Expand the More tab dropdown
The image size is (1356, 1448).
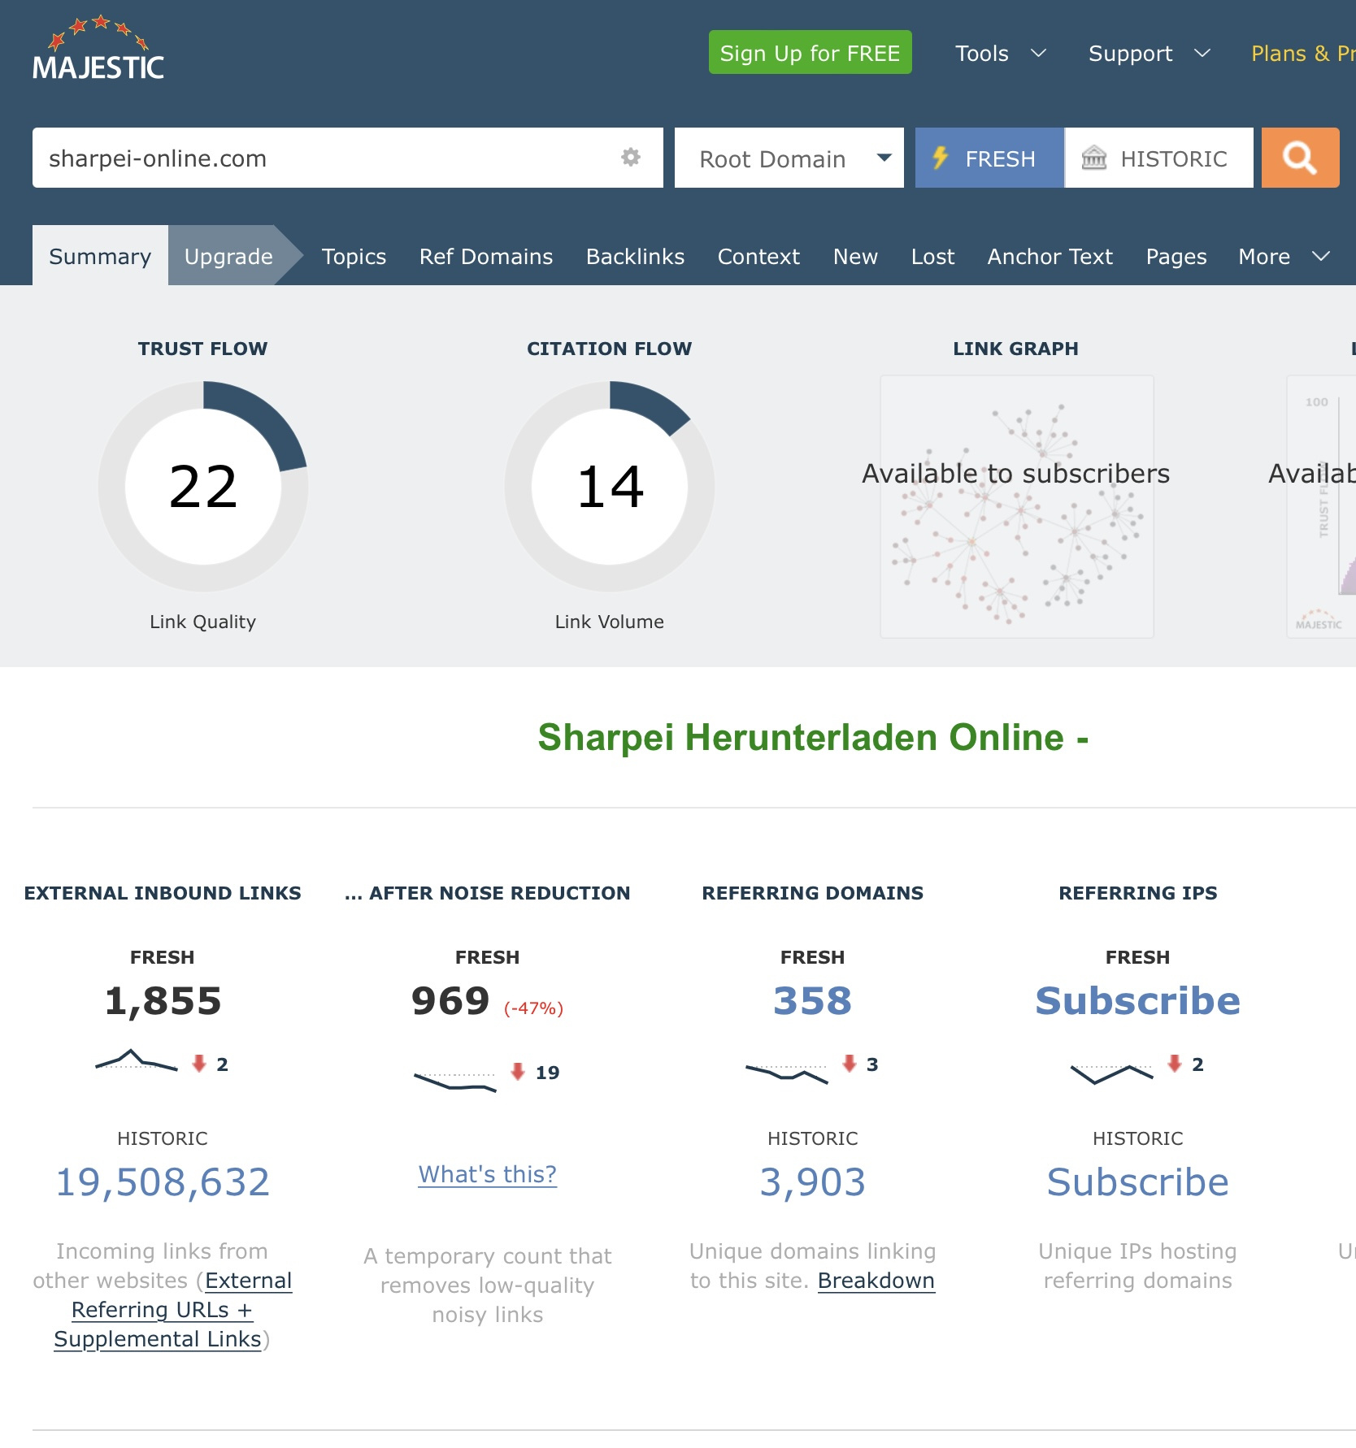click(1284, 257)
